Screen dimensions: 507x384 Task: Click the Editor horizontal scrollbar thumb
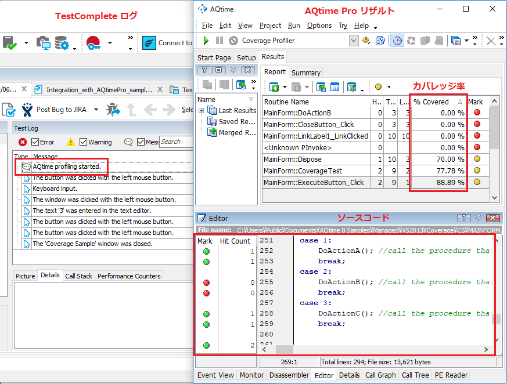[x=284, y=349]
